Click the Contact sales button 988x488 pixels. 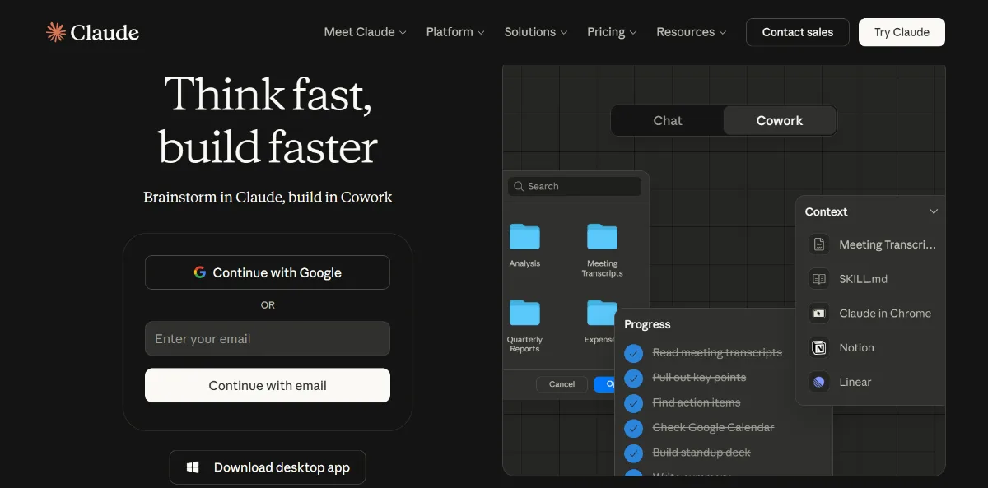pos(798,32)
